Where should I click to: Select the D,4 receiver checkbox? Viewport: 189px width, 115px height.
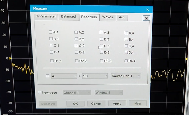point(126,52)
